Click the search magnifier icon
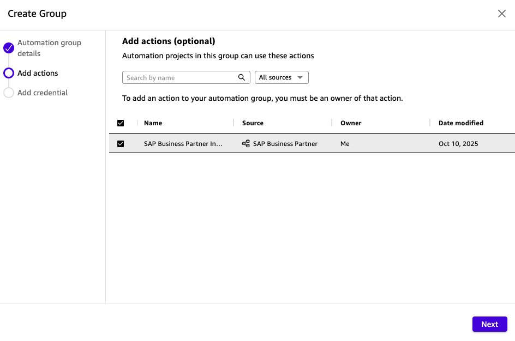The height and width of the screenshot is (341, 515). (242, 77)
